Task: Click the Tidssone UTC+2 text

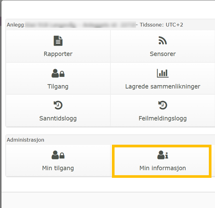Action: pyautogui.click(x=161, y=25)
